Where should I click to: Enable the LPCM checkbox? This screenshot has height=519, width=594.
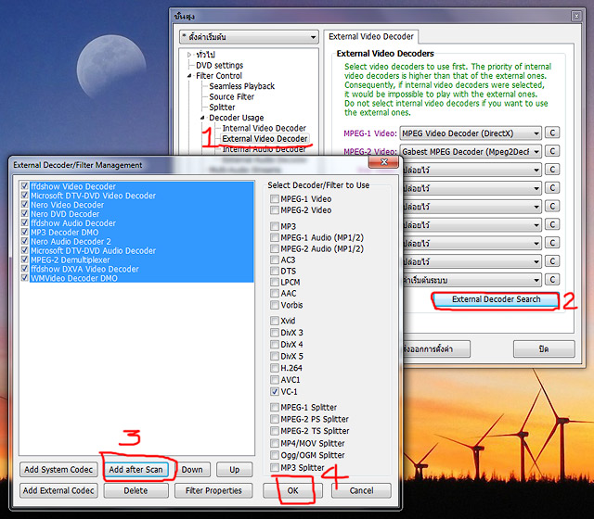(x=275, y=282)
